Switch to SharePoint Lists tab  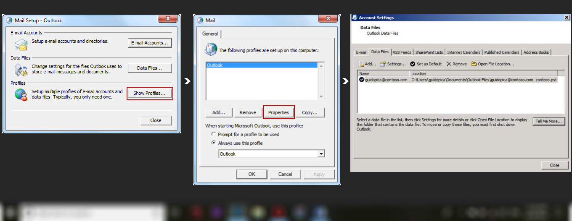click(429, 52)
